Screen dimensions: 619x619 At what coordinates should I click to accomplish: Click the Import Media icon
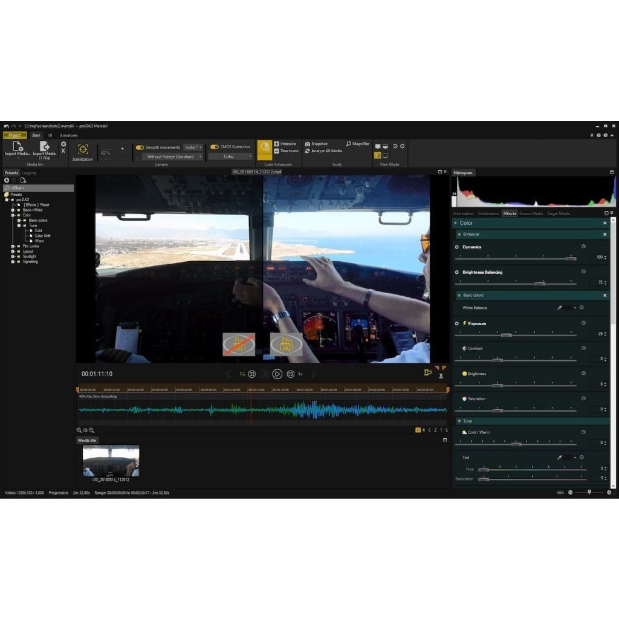(x=18, y=147)
